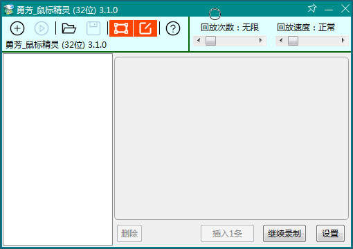Toggle the orange edit panel icon
353x249 pixels.
pyautogui.click(x=145, y=28)
